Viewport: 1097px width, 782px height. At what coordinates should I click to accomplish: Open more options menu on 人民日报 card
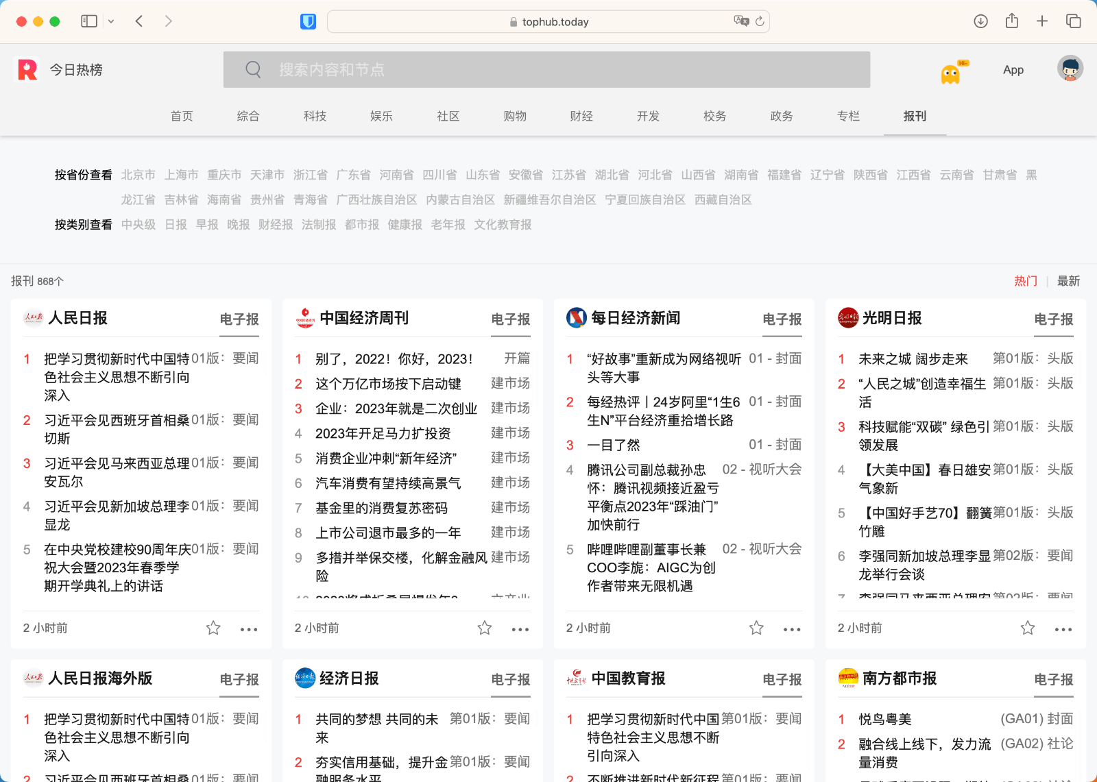(x=249, y=629)
